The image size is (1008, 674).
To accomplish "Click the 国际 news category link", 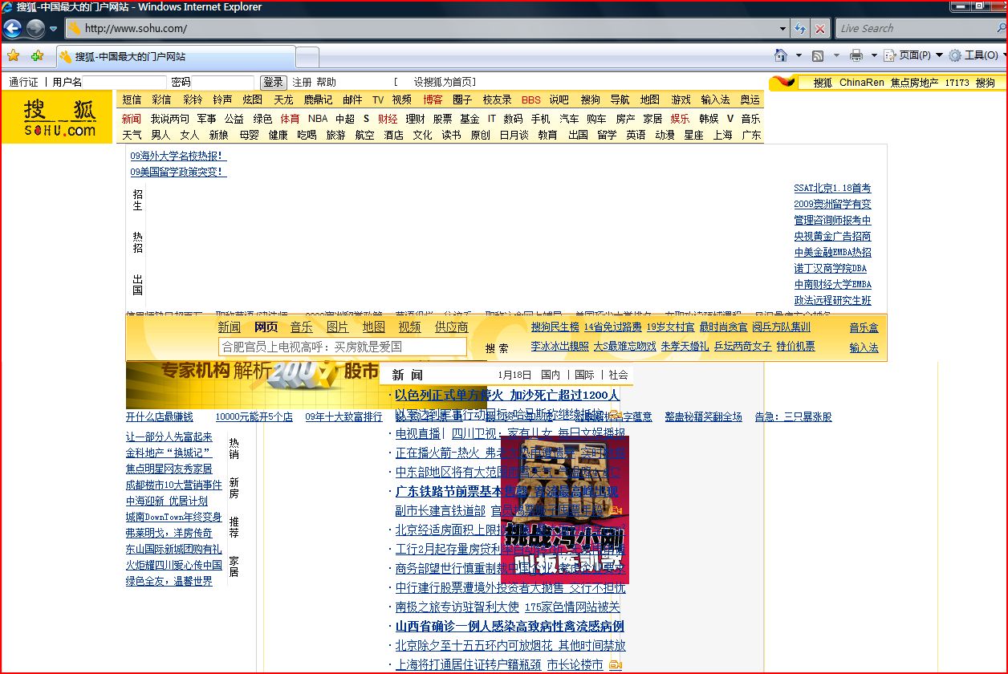I will click(584, 375).
